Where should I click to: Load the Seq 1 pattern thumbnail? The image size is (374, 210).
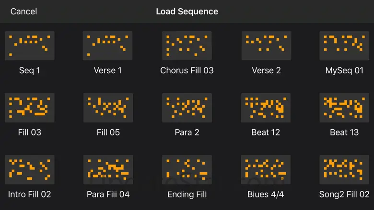29,45
